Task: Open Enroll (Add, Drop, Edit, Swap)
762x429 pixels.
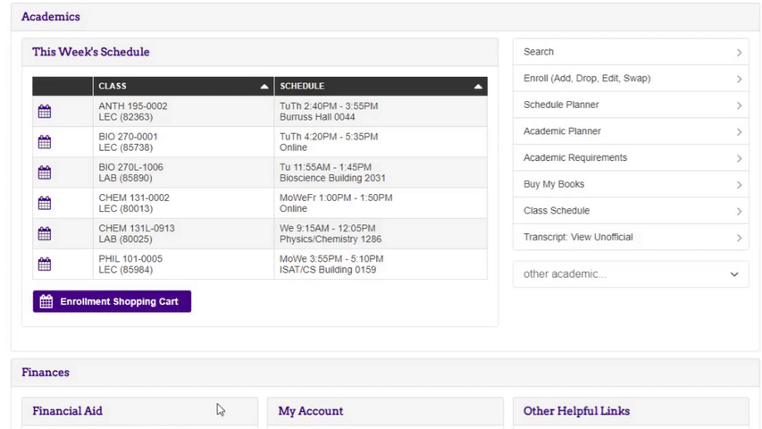Action: tap(631, 79)
